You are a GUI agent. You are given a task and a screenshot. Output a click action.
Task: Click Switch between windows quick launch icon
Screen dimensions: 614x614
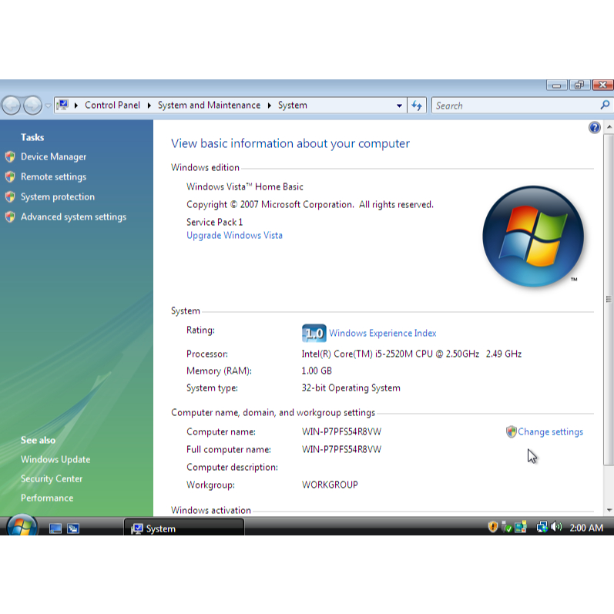pyautogui.click(x=73, y=528)
